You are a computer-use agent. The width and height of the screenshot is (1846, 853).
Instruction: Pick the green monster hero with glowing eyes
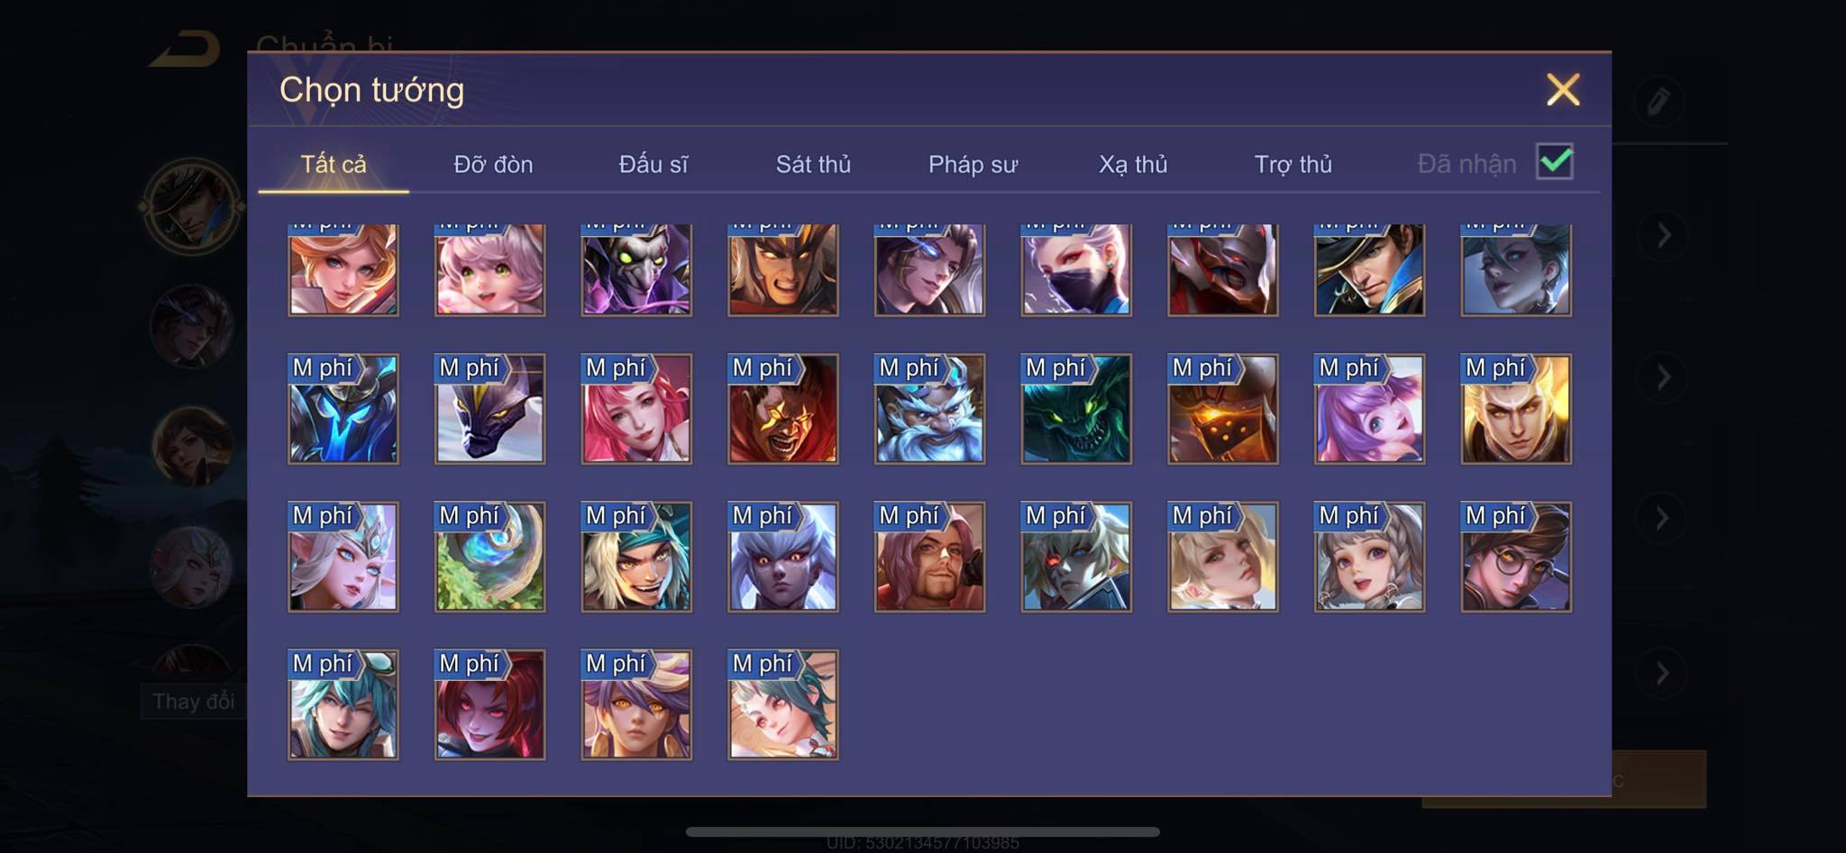[1076, 409]
